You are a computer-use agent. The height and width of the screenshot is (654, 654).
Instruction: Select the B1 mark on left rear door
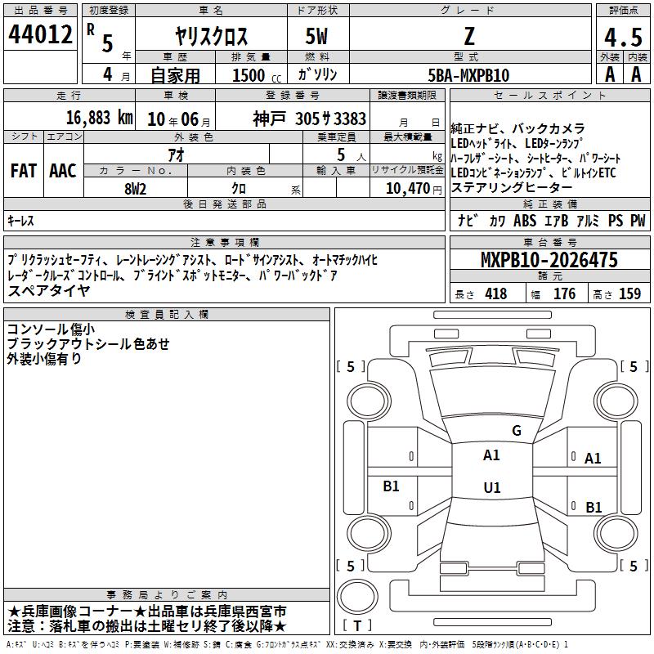(x=391, y=486)
